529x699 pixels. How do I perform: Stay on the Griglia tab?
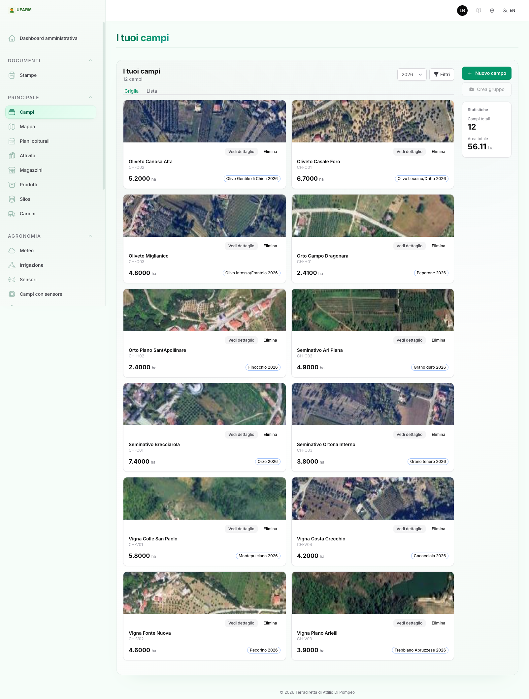131,91
